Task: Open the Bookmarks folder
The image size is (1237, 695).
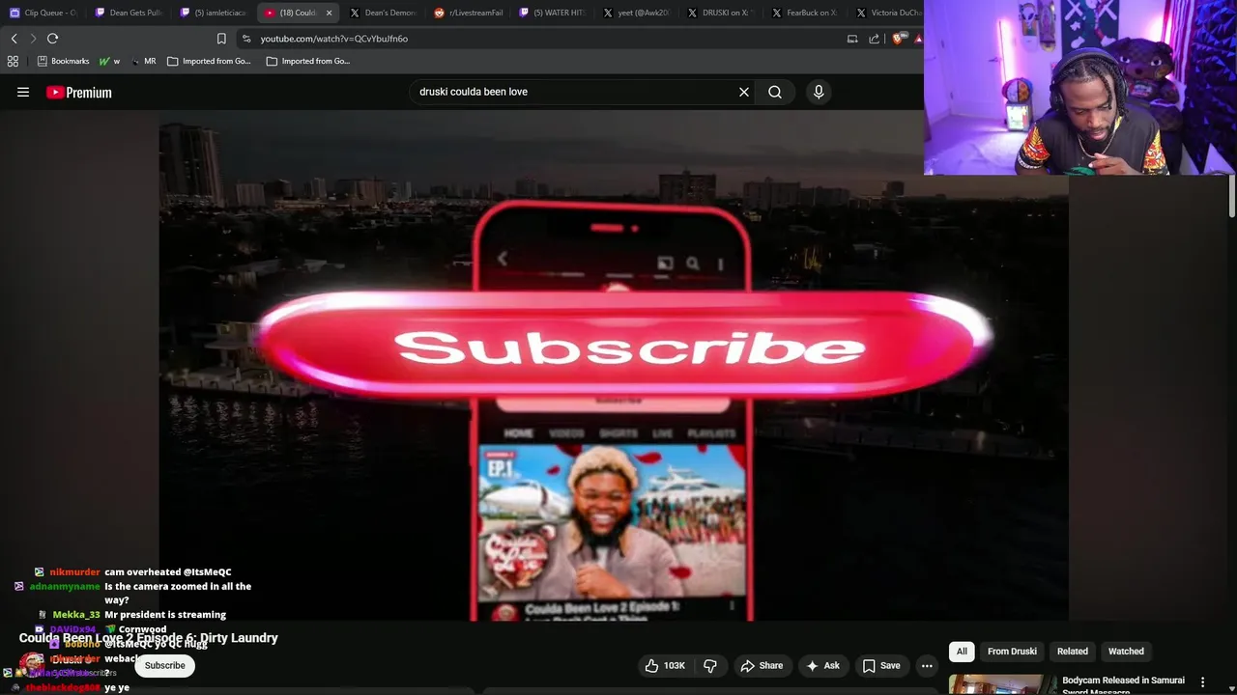Action: [63, 61]
